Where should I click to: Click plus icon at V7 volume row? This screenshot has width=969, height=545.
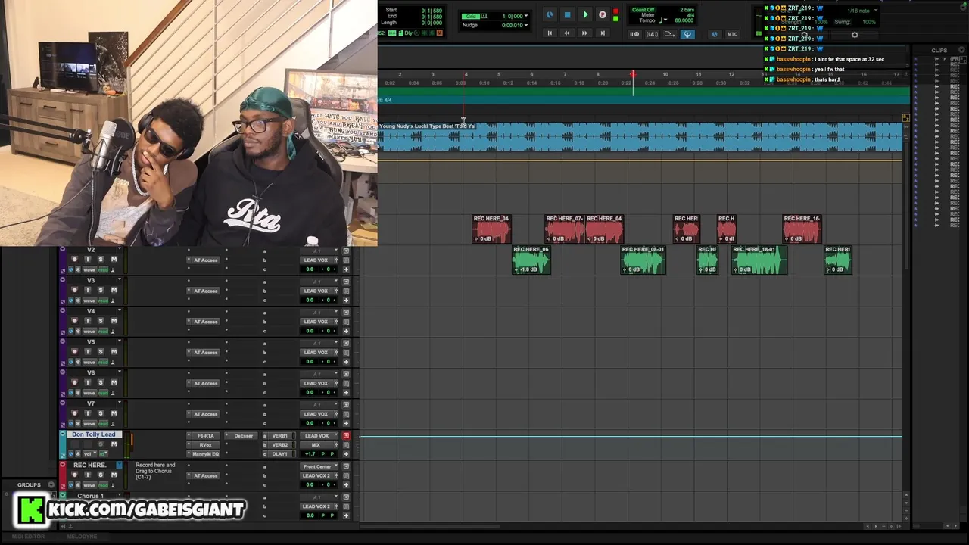point(346,423)
